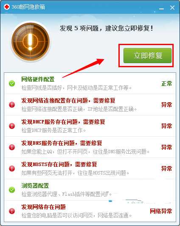Close the 360断网急救箱 window
Viewport: 180px width, 226px height.
click(x=172, y=8)
